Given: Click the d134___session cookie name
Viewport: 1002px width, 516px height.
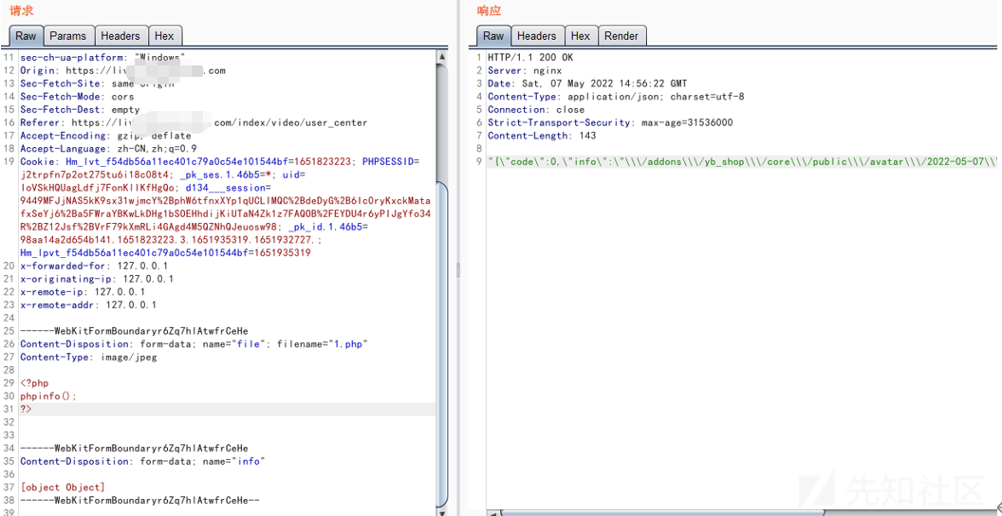Looking at the screenshot, I should (228, 188).
